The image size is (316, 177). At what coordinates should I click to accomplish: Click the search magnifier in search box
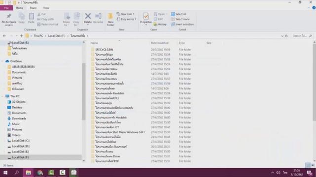click(x=311, y=36)
